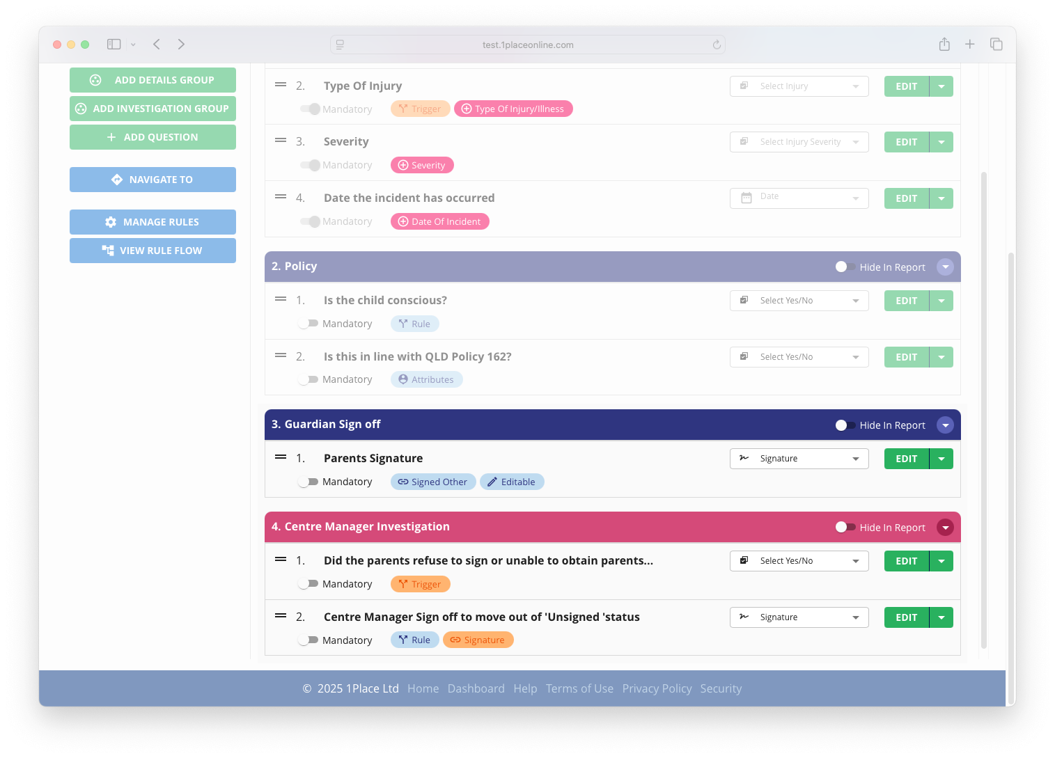Image resolution: width=1055 pixels, height=758 pixels.
Task: Click the Attributes tag on QLD Policy question
Action: (426, 379)
